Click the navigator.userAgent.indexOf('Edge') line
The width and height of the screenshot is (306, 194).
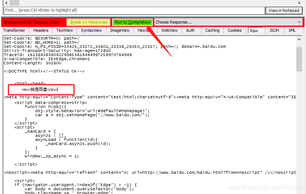76,185
